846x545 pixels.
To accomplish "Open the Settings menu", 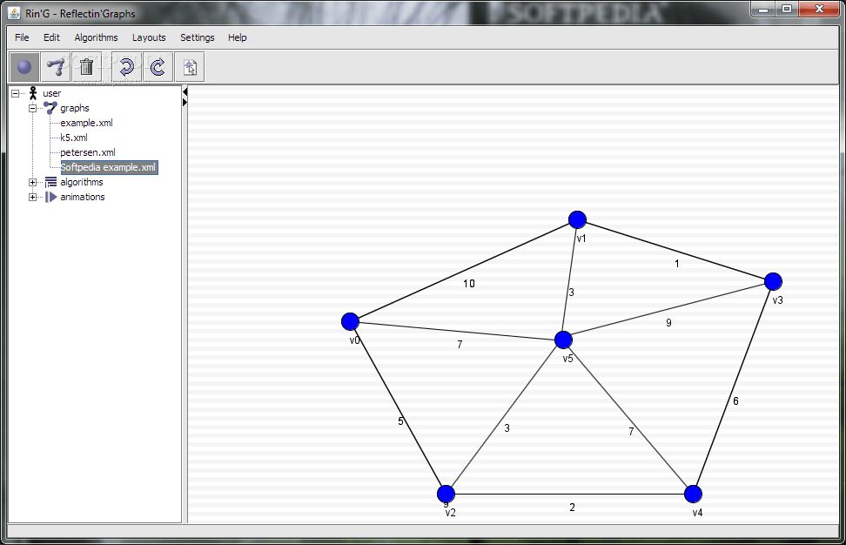I will (x=198, y=37).
